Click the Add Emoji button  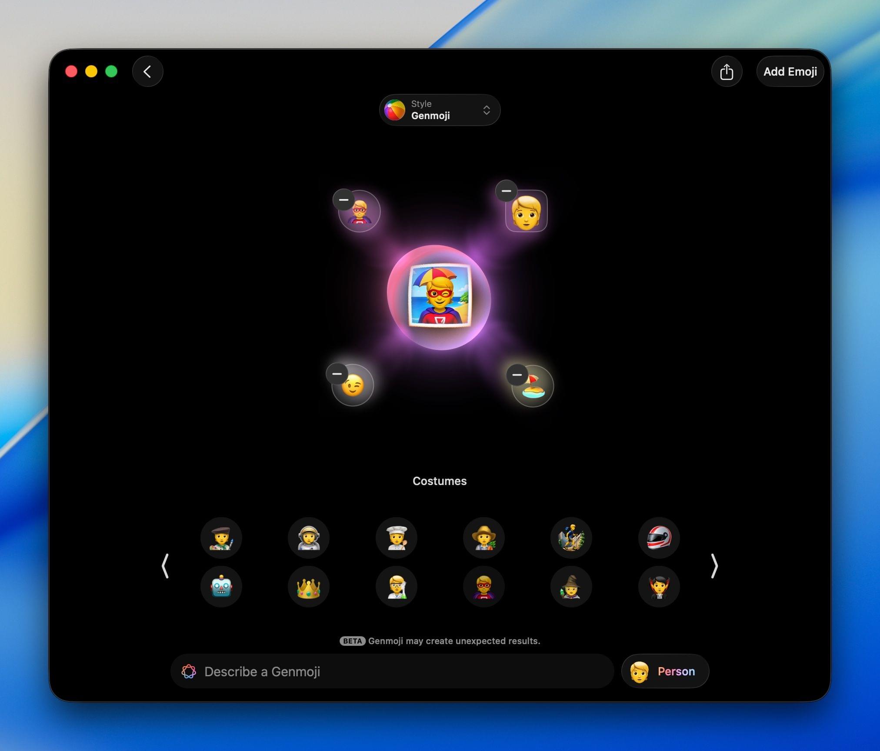click(x=790, y=71)
